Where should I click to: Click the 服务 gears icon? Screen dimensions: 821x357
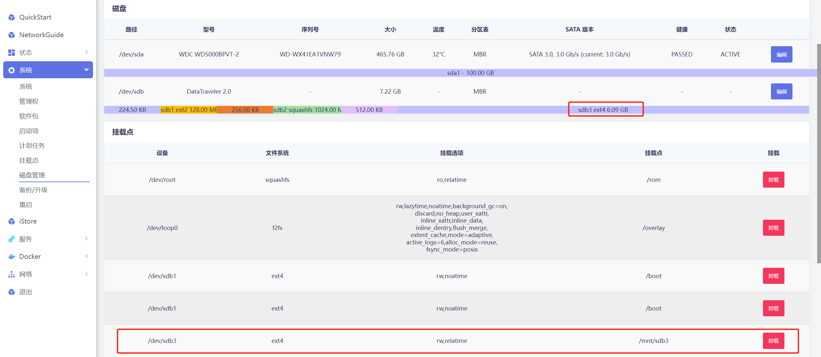[12, 239]
